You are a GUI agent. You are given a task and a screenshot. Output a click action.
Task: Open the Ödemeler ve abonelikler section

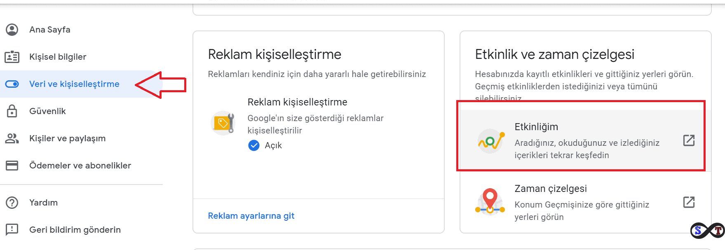coord(80,165)
